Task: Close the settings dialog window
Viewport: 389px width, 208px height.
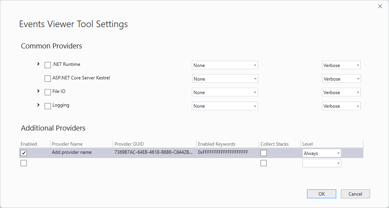Action: tap(380, 6)
